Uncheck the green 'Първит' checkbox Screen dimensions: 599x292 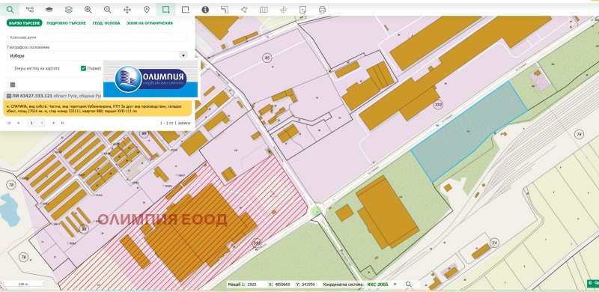[x=83, y=68]
